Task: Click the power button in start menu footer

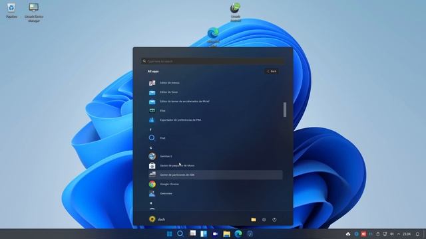Action: click(274, 220)
